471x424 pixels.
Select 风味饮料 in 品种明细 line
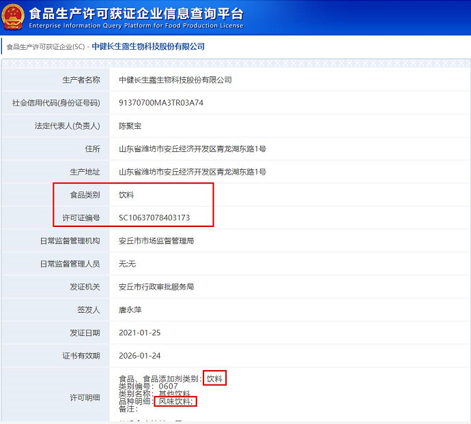pos(175,402)
